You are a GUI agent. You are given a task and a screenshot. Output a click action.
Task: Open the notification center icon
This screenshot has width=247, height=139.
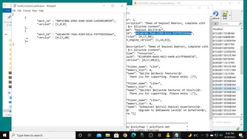pyautogui.click(x=241, y=135)
